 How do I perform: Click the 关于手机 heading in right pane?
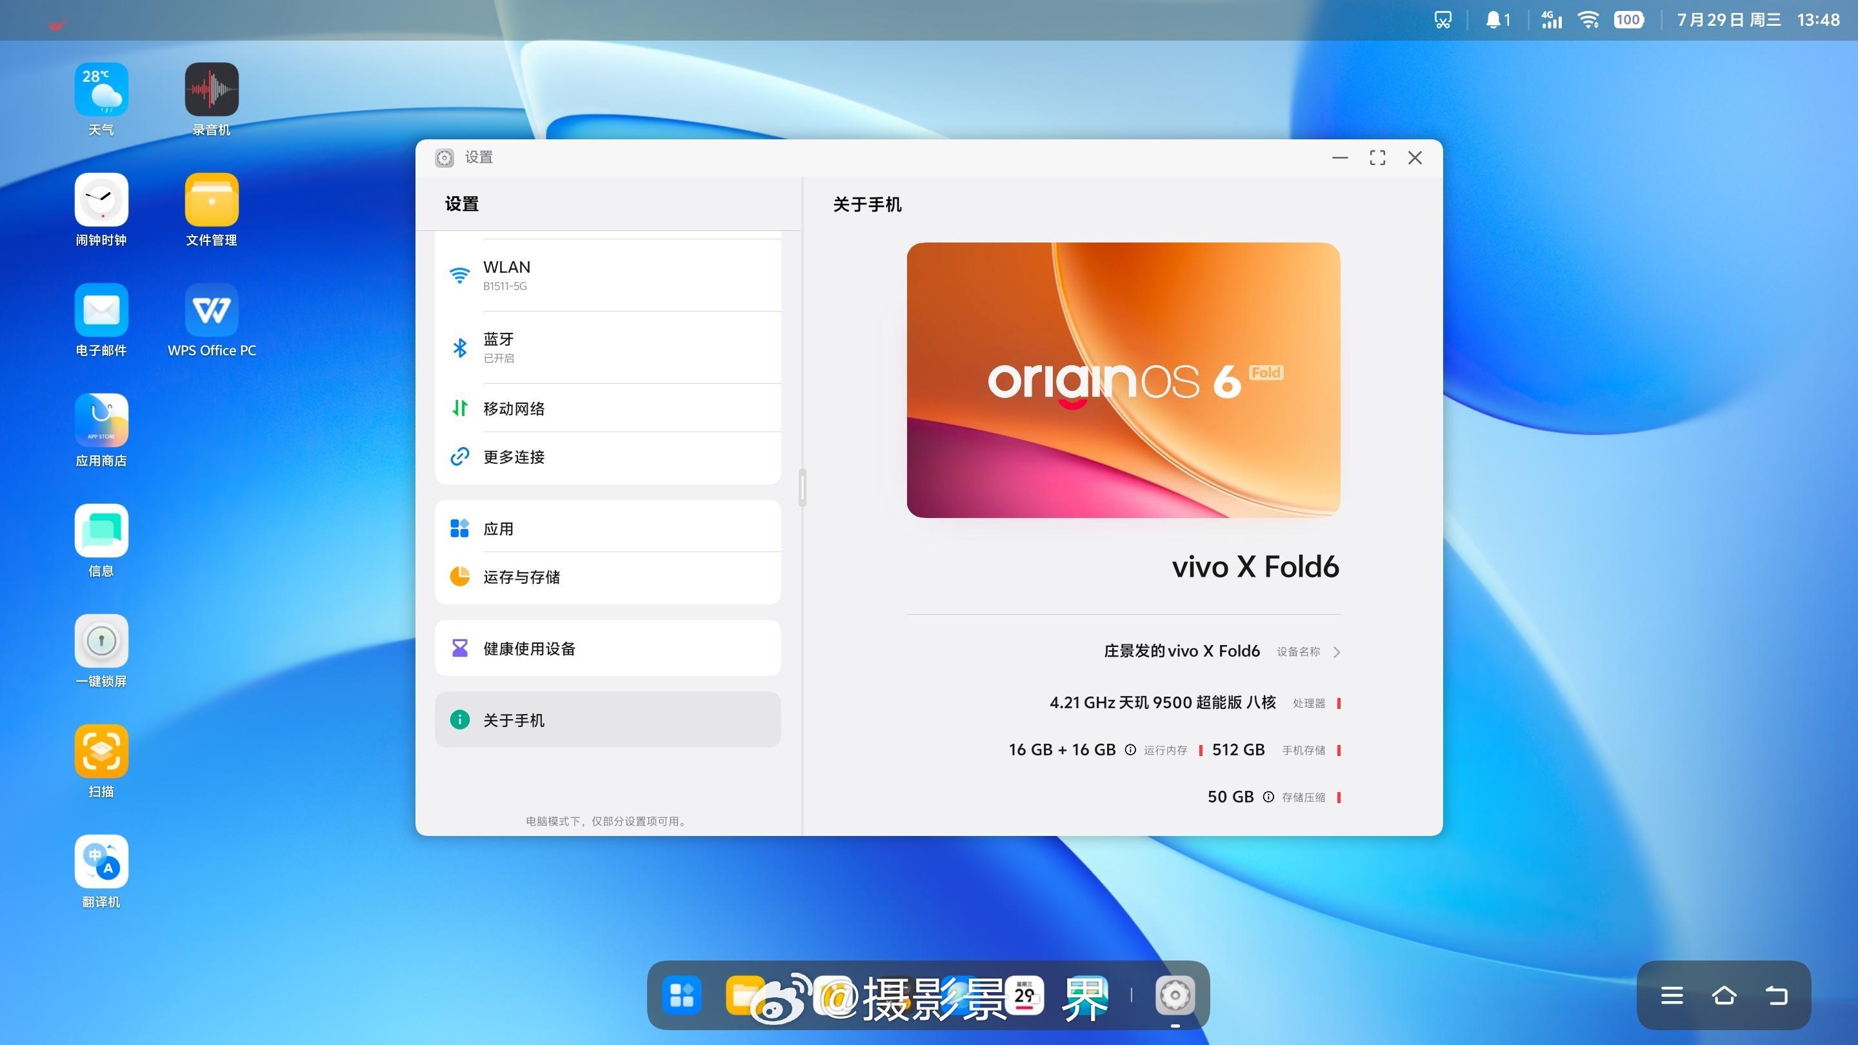[867, 205]
